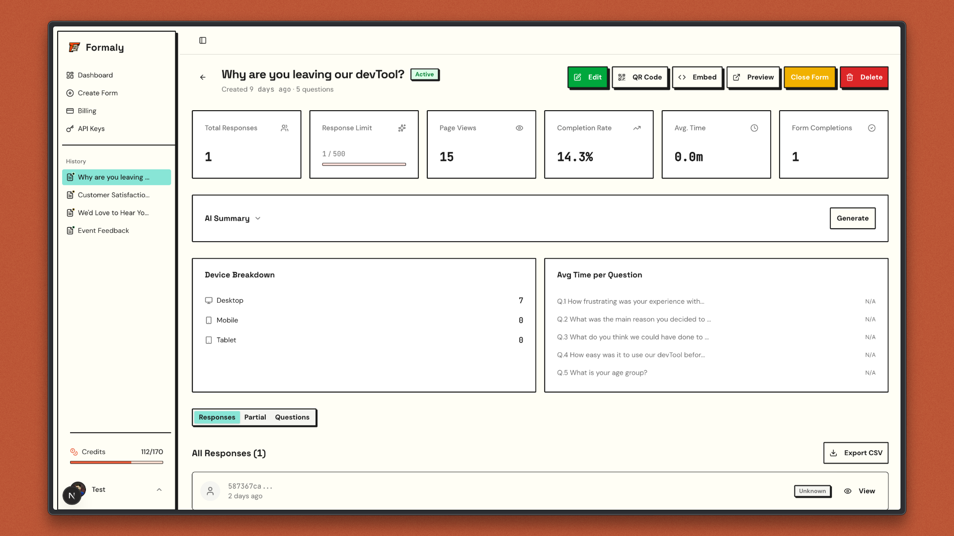Open API Keys using the key icon
The width and height of the screenshot is (954, 536).
click(70, 129)
